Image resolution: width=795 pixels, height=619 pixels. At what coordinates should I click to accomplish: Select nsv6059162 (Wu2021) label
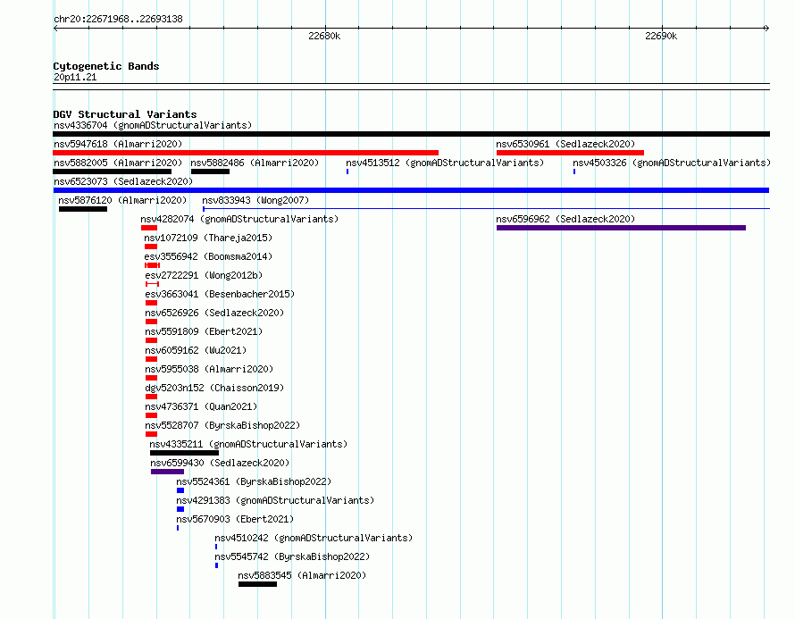pyautogui.click(x=196, y=350)
